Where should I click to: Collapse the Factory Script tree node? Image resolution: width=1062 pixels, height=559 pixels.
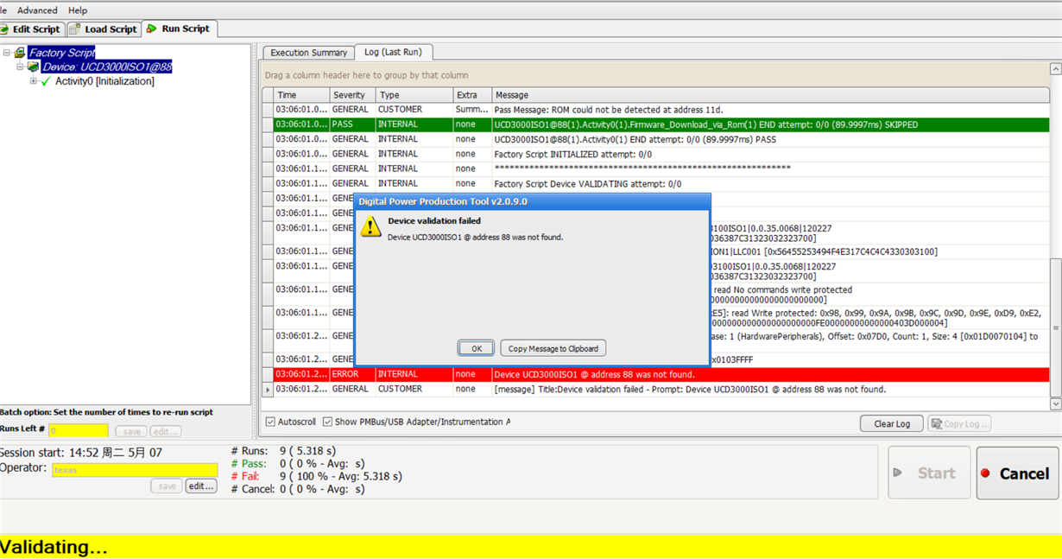click(x=7, y=53)
